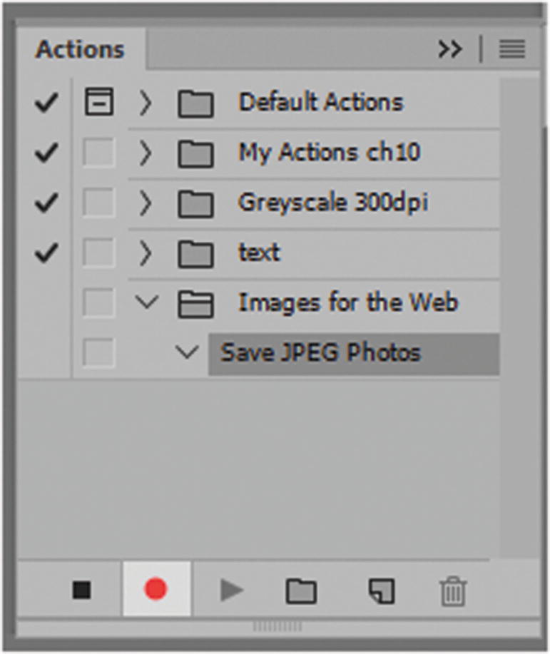Toggle the Greyscale 300dpi checkmark
The image size is (550, 654).
coord(46,203)
